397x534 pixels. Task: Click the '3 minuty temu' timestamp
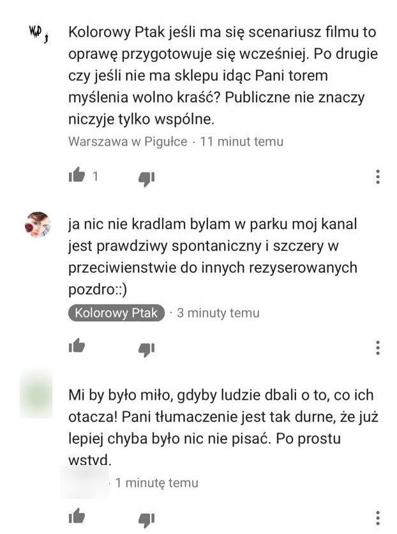click(x=218, y=312)
